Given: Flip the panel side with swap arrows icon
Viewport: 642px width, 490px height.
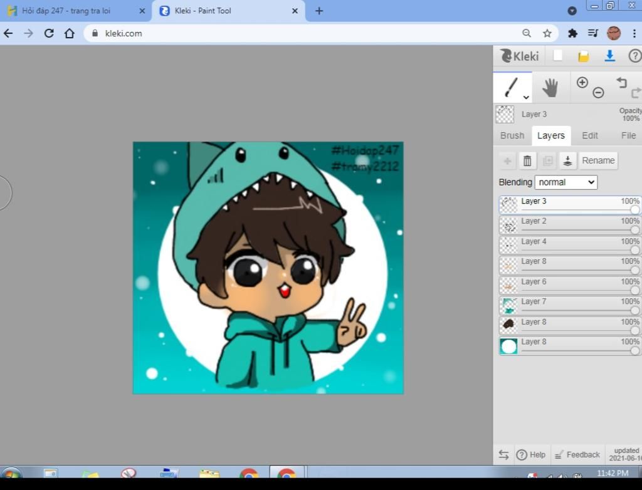Looking at the screenshot, I should [x=503, y=454].
